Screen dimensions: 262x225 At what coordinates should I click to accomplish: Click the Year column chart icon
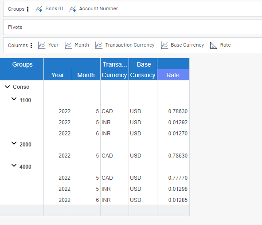[x=42, y=45]
